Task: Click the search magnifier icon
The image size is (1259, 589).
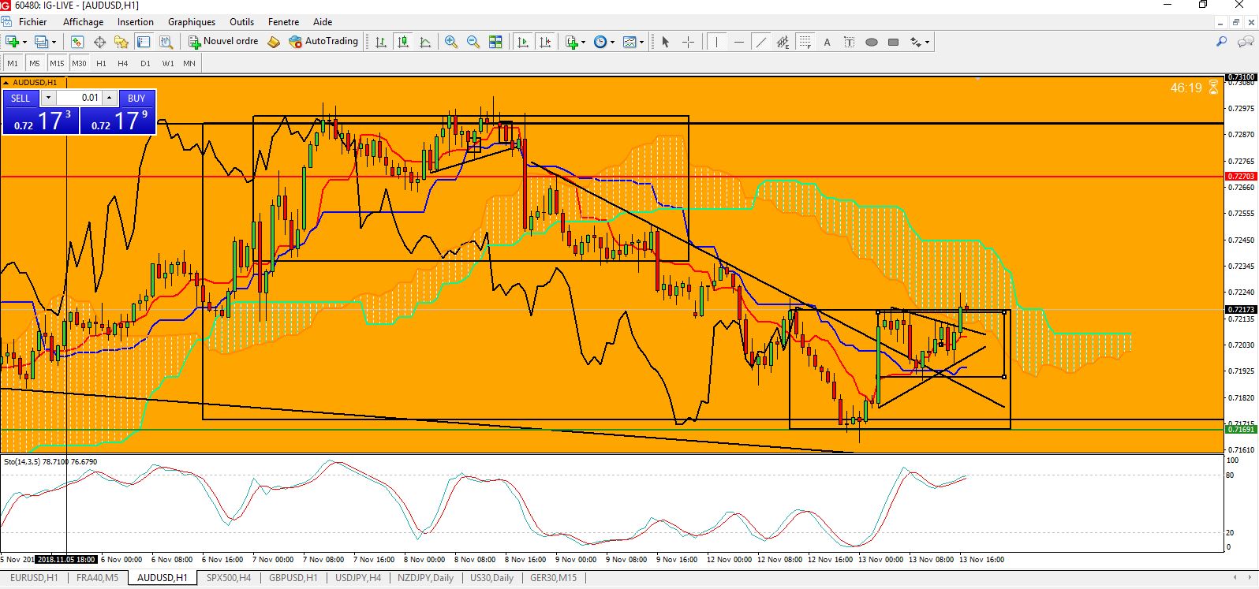Action: 1221,42
